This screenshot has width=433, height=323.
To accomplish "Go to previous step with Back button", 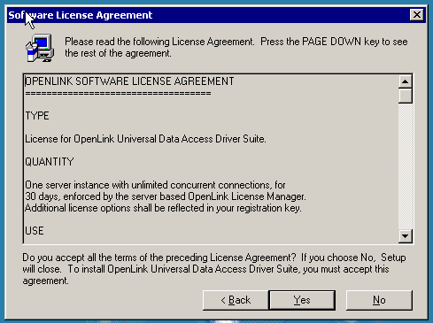I will point(236,300).
